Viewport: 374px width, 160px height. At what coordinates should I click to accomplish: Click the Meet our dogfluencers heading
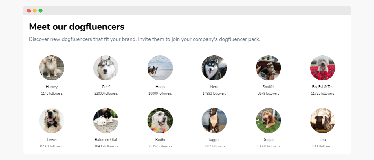[77, 27]
